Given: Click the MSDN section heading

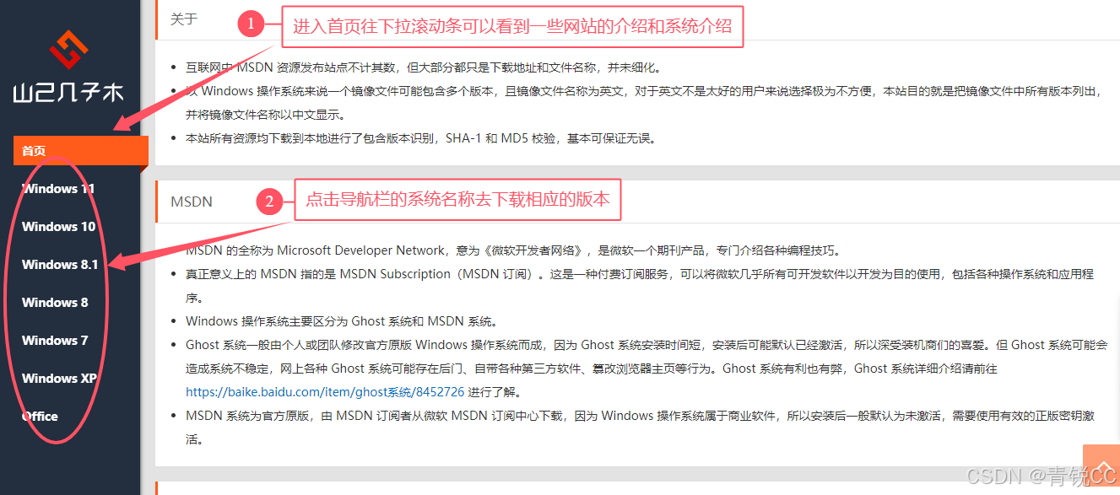Looking at the screenshot, I should point(192,202).
